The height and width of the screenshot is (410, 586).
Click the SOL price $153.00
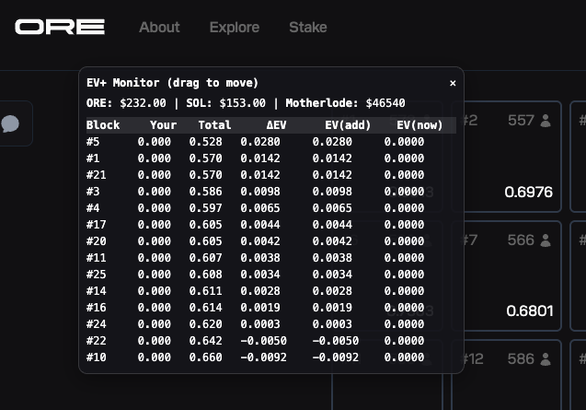[x=243, y=103]
